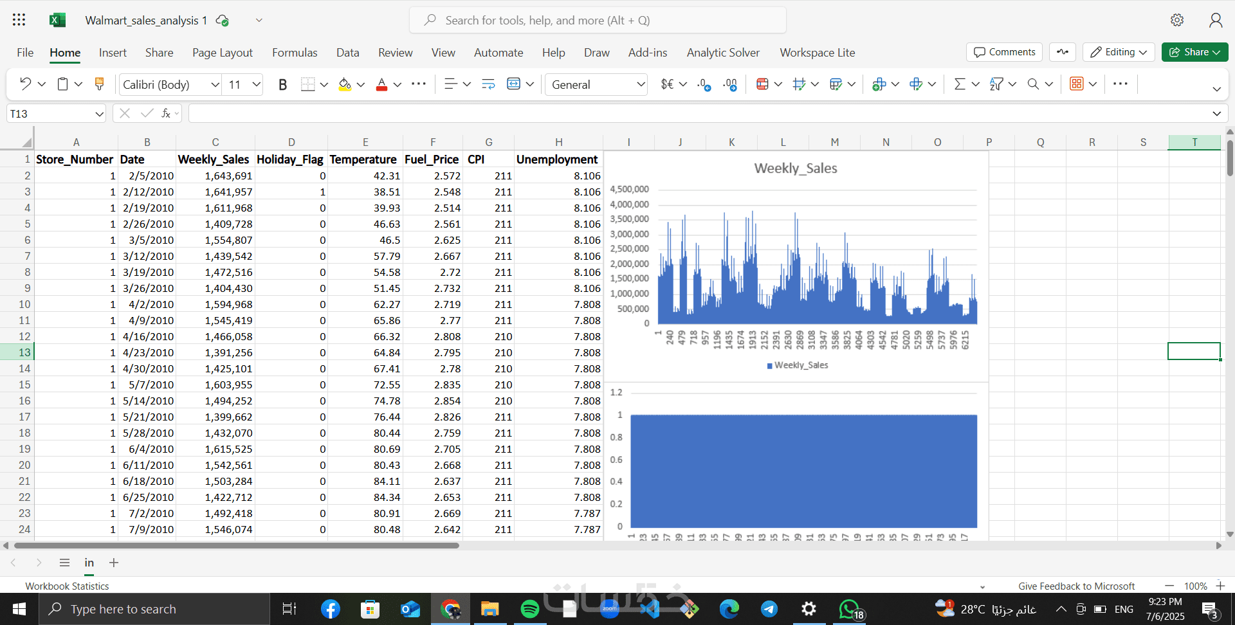Click the Sort & Filter icon
The width and height of the screenshot is (1235, 625).
pos(996,84)
